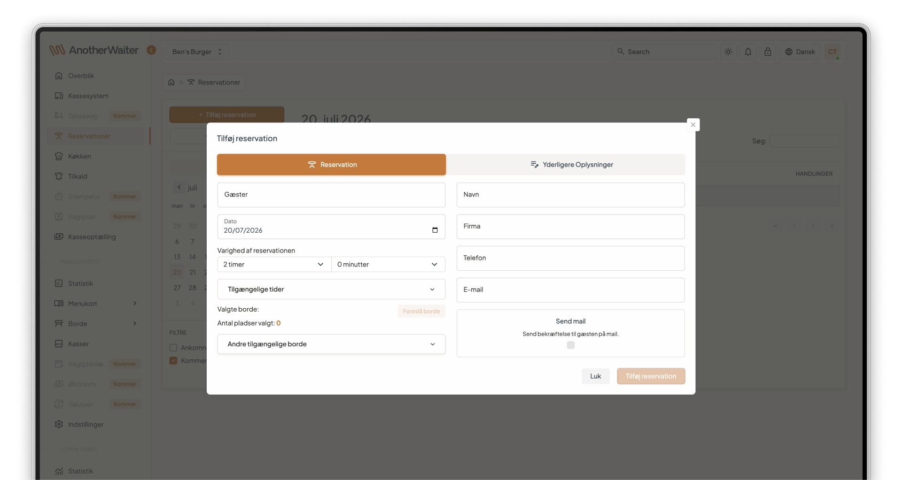Click the Gæster input field
Image resolution: width=902 pixels, height=480 pixels.
click(x=331, y=195)
